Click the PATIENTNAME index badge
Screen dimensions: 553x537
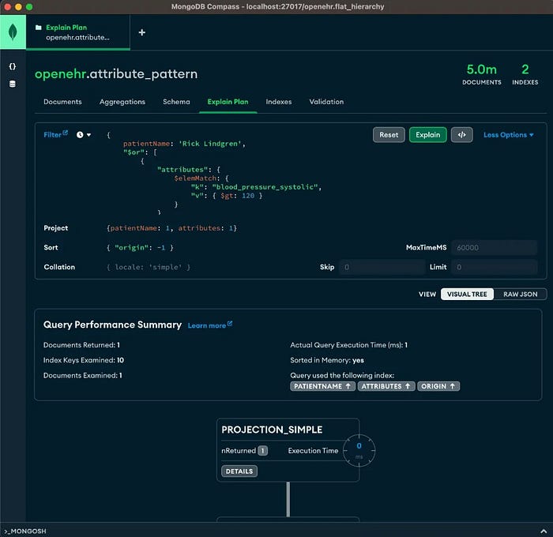point(322,386)
